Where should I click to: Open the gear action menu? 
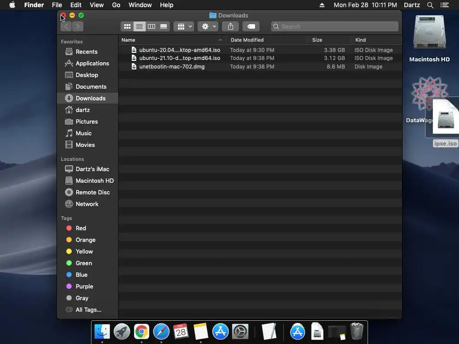point(208,26)
